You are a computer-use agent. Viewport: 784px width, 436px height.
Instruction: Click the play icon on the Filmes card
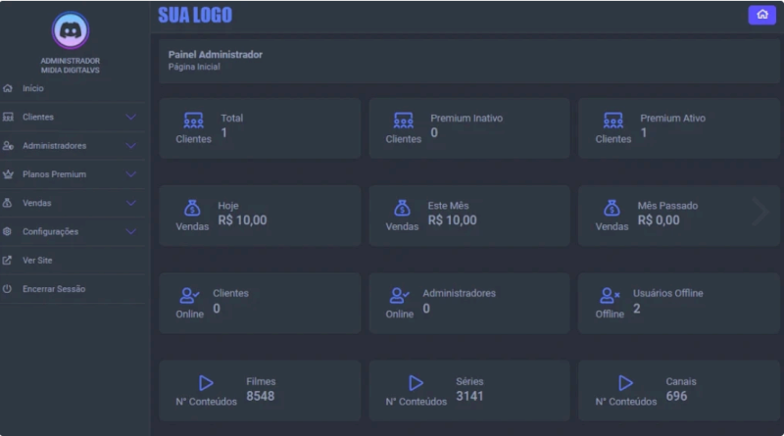click(x=206, y=383)
